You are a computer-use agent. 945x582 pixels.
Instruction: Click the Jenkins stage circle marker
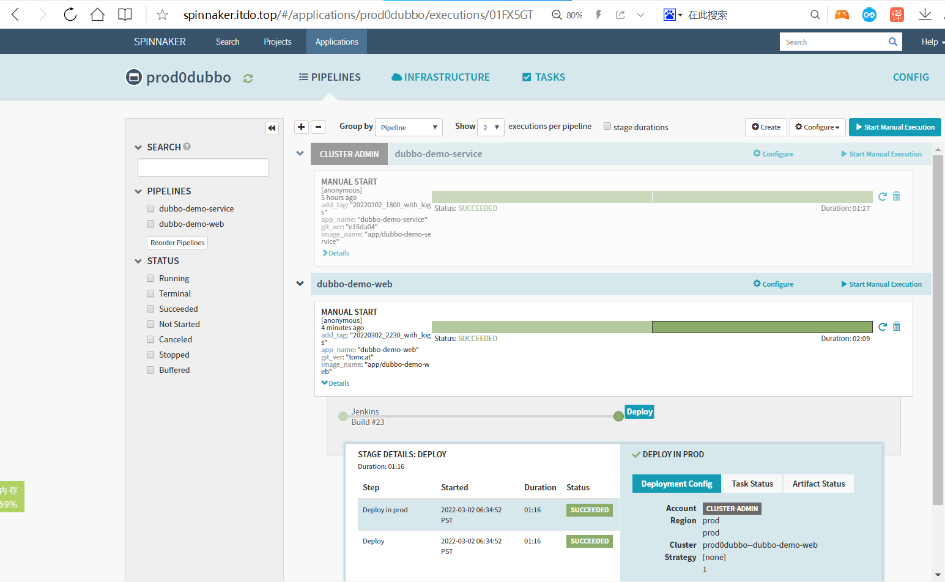[343, 416]
